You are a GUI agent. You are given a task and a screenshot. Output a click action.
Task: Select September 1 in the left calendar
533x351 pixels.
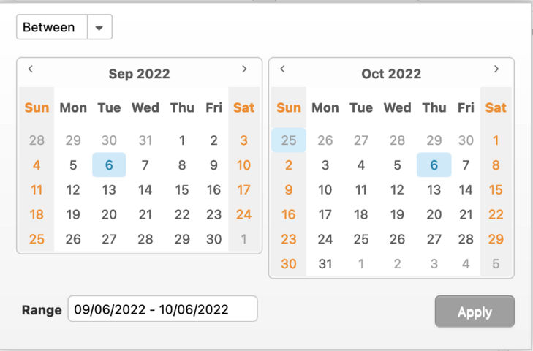click(182, 140)
